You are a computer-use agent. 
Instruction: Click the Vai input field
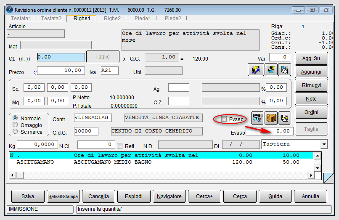[x=280, y=57]
